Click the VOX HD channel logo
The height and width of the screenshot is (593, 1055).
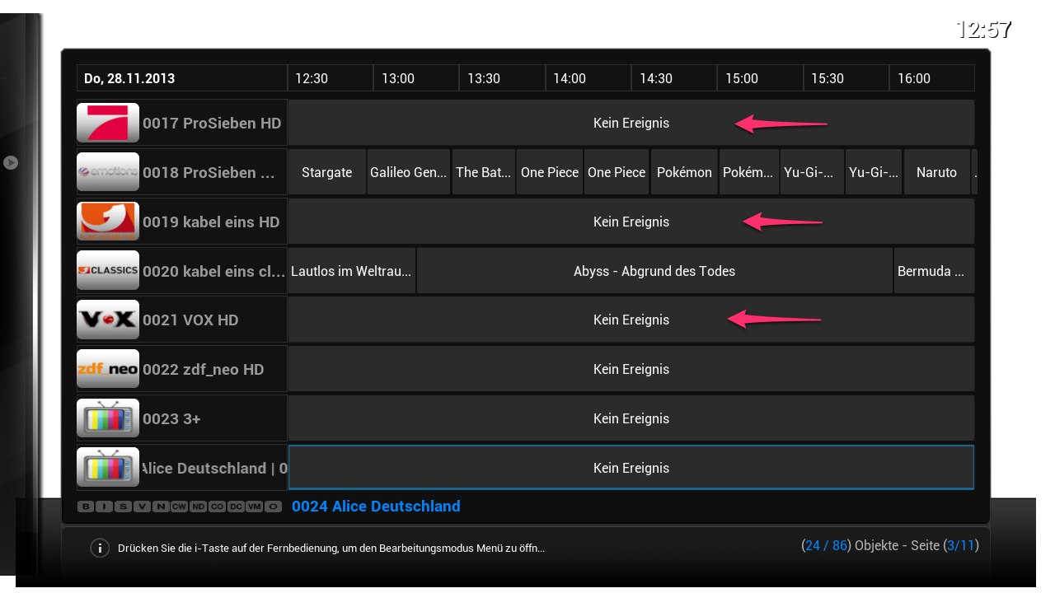click(x=108, y=320)
